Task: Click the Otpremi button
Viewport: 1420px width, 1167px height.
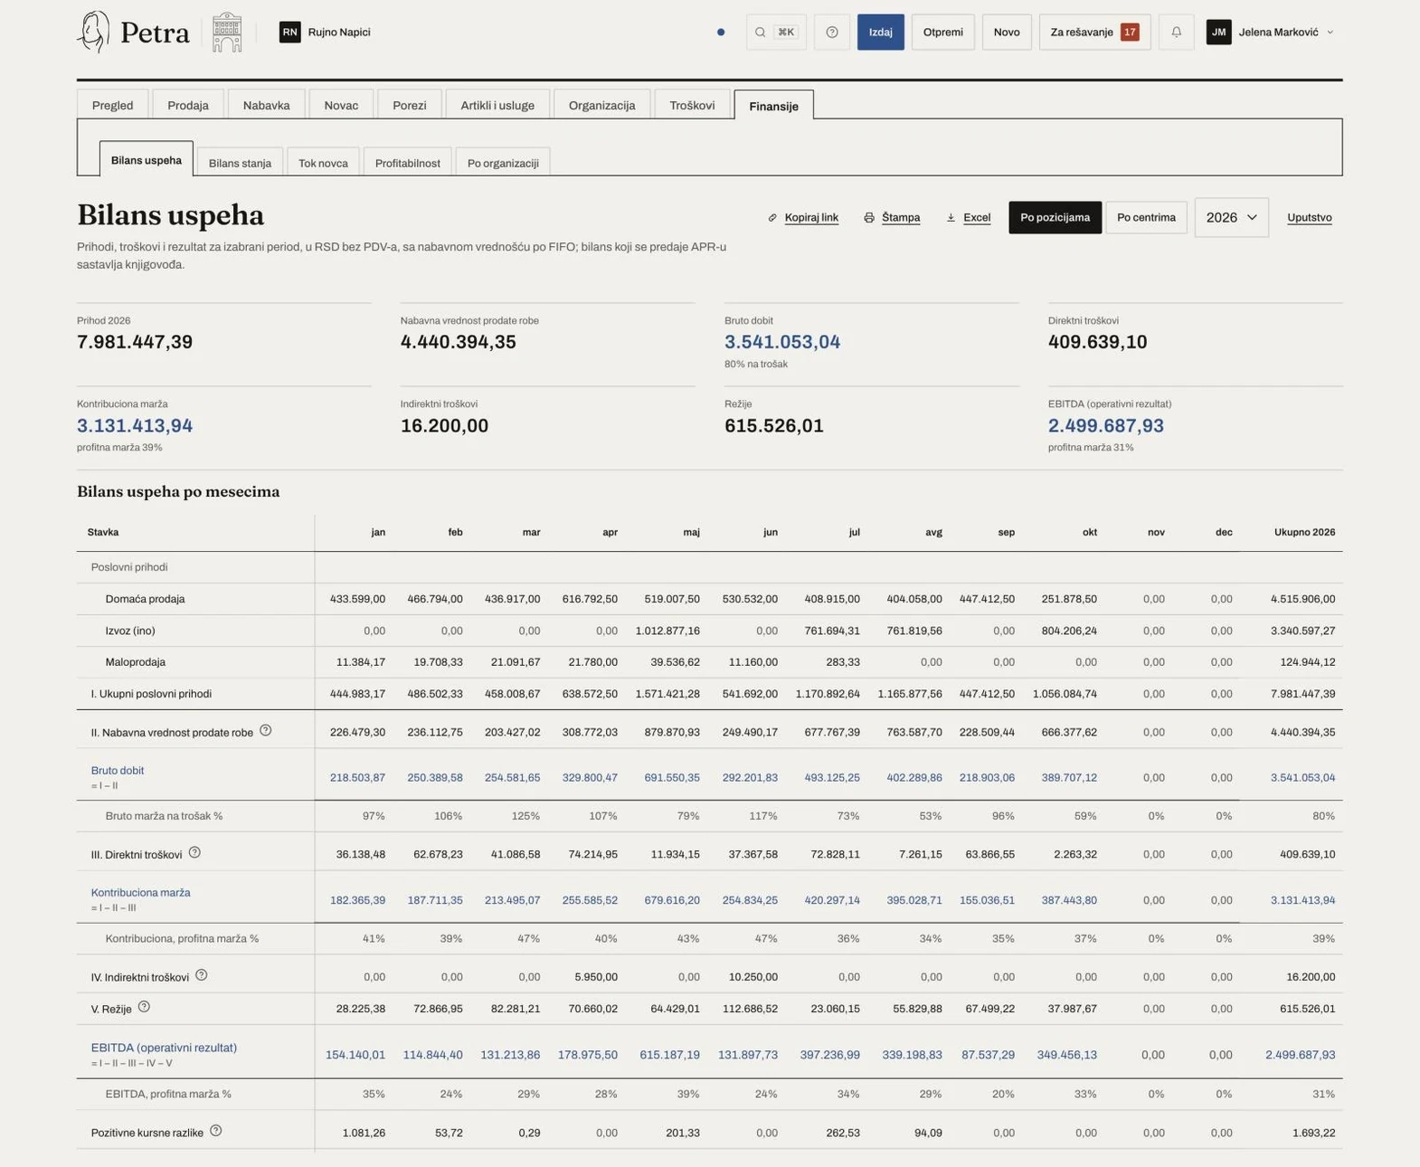Action: pyautogui.click(x=942, y=32)
